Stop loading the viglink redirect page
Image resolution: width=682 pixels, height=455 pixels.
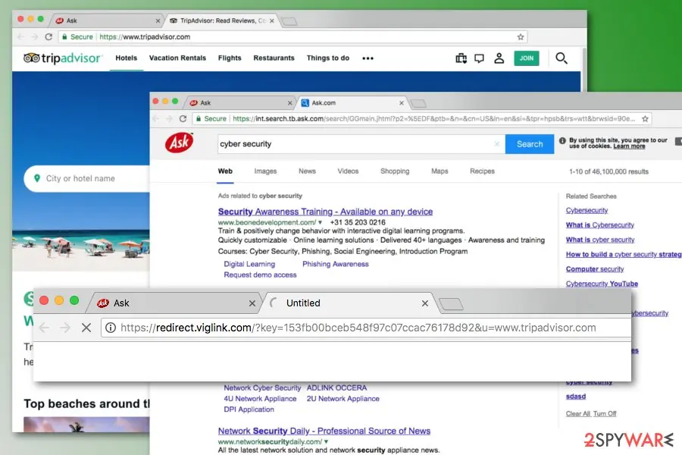click(86, 328)
